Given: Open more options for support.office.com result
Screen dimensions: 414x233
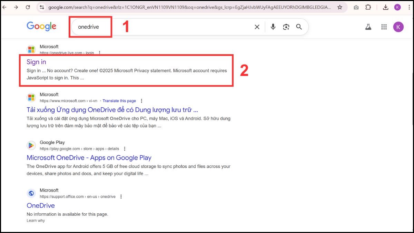Looking at the screenshot, I should click(x=121, y=197).
